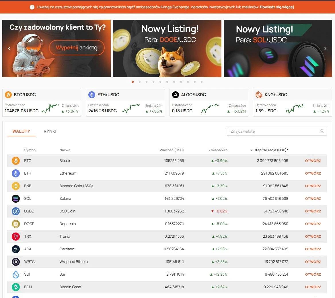Click the Sui droplet icon in SUI row
This screenshot has width=335, height=298.
tap(15, 274)
